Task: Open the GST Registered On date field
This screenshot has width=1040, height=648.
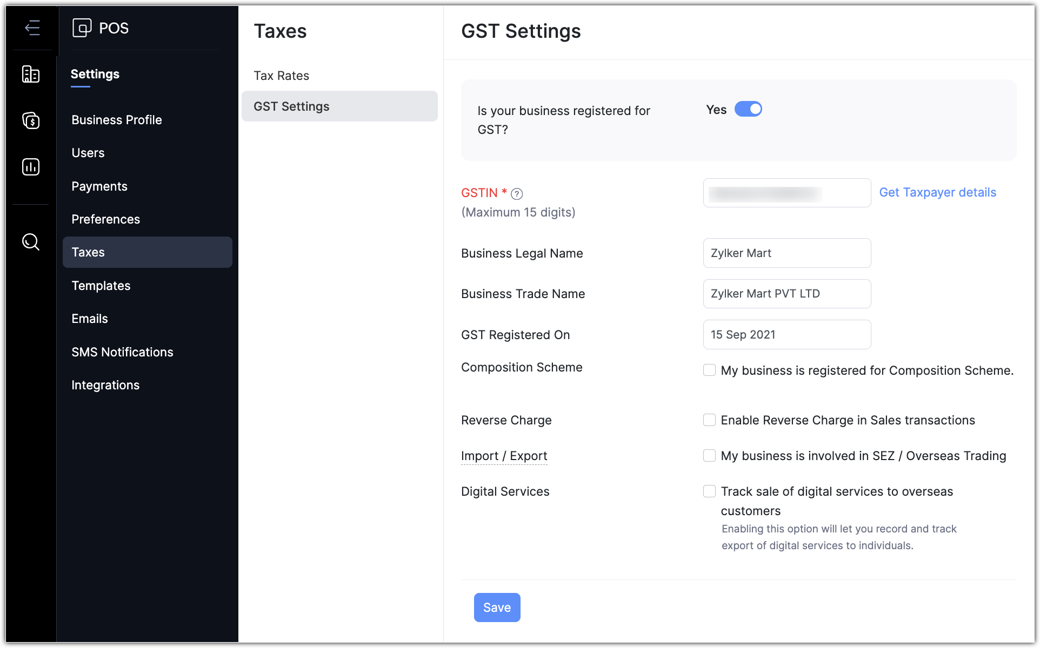Action: click(x=786, y=335)
